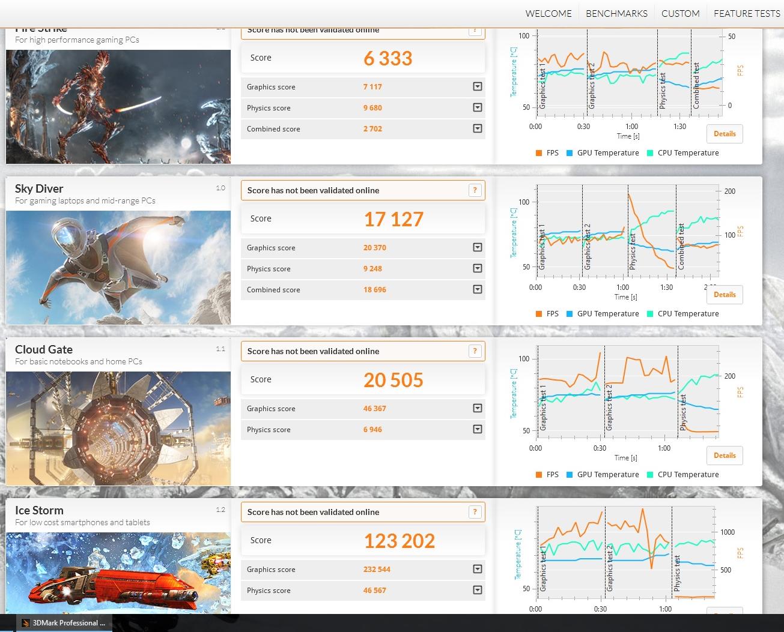Expand Sky Diver Graphics score details
This screenshot has width=784, height=632.
(x=478, y=247)
